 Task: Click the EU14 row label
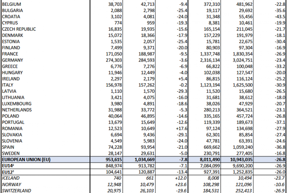point(8,166)
